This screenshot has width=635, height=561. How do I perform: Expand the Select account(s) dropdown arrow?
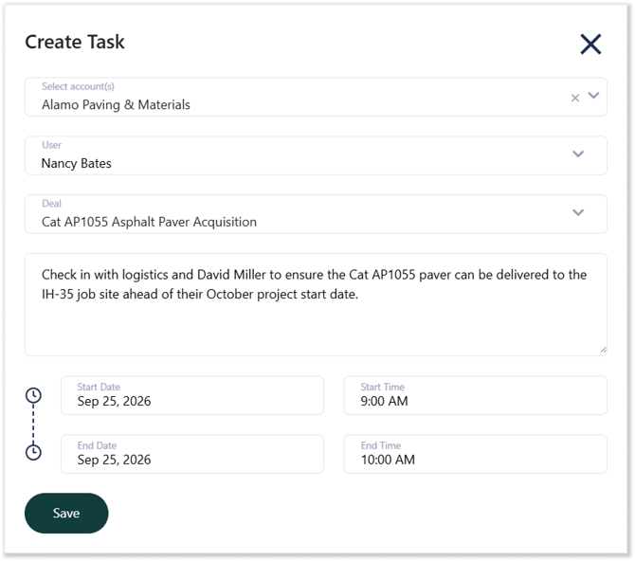tap(593, 96)
